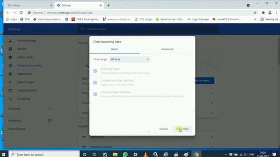Open the PNB bookmark

click(x=25, y=19)
